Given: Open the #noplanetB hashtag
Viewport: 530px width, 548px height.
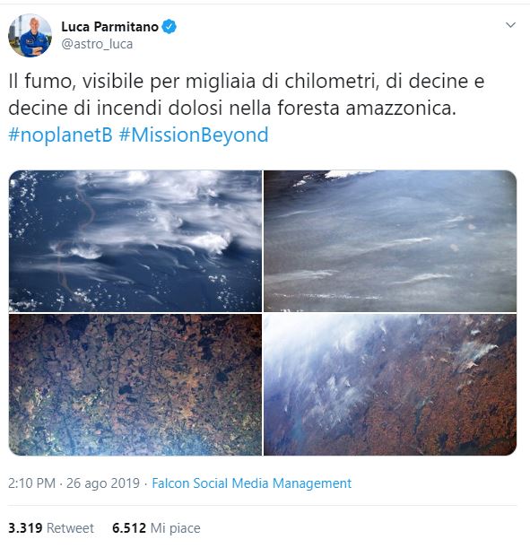Looking at the screenshot, I should point(60,135).
